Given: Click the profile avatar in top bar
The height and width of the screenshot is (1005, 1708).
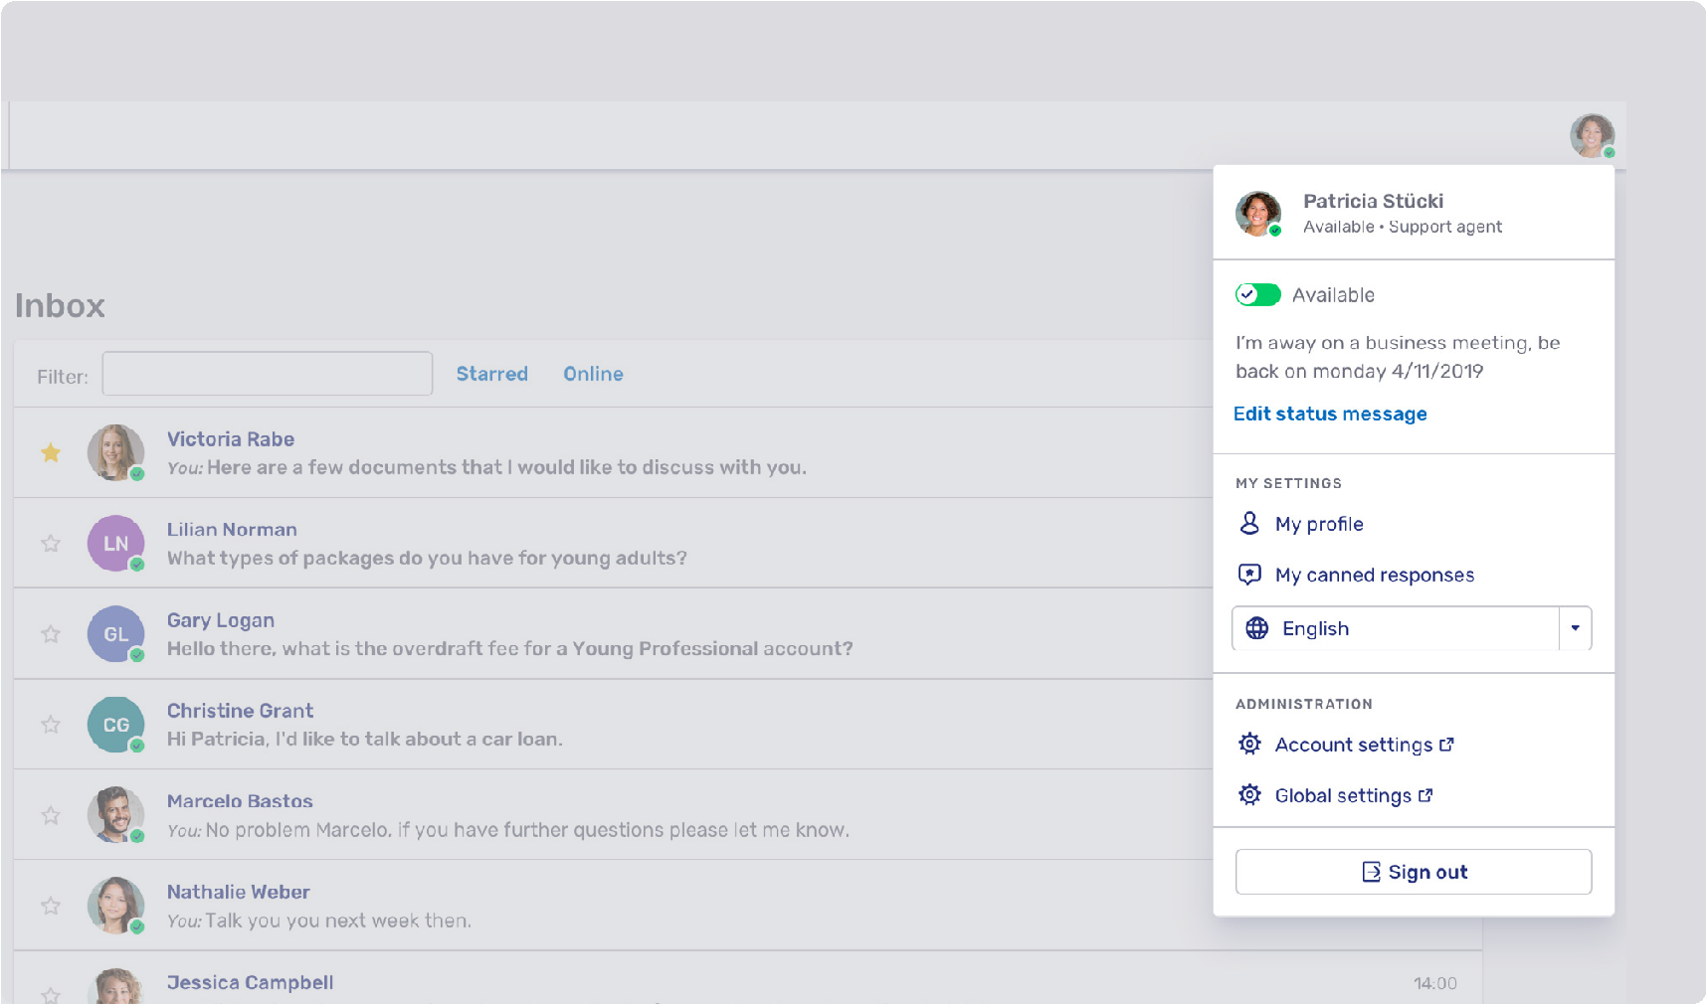Looking at the screenshot, I should pos(1591,136).
